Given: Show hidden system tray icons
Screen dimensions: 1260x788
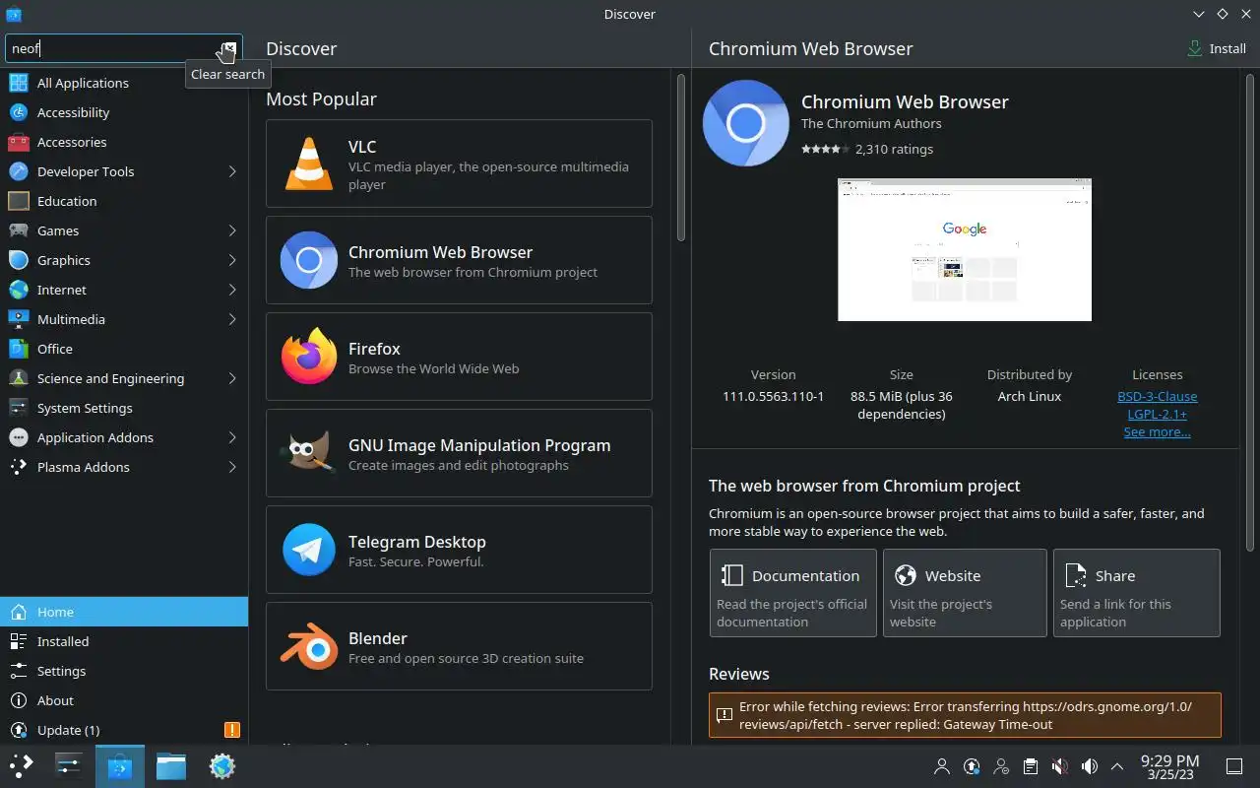Looking at the screenshot, I should 1117,766.
